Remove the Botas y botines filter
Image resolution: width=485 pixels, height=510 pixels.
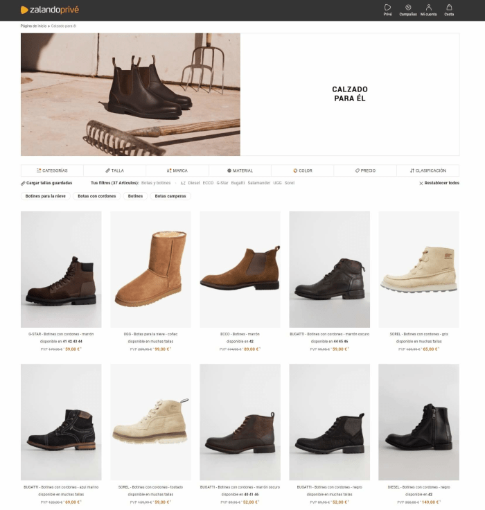click(x=156, y=183)
